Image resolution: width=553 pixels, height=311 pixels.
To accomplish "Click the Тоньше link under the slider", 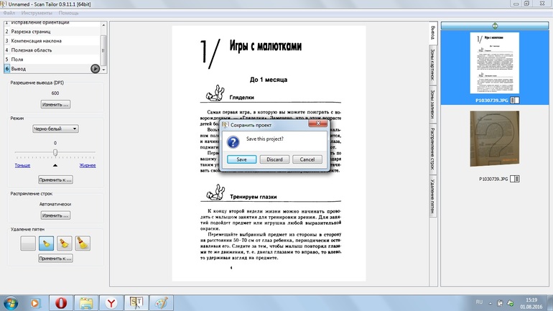I will (x=22, y=165).
